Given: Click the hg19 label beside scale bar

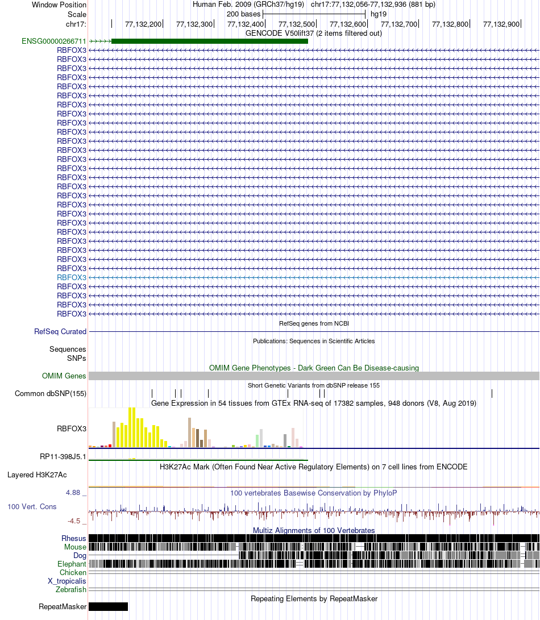Looking at the screenshot, I should (379, 14).
